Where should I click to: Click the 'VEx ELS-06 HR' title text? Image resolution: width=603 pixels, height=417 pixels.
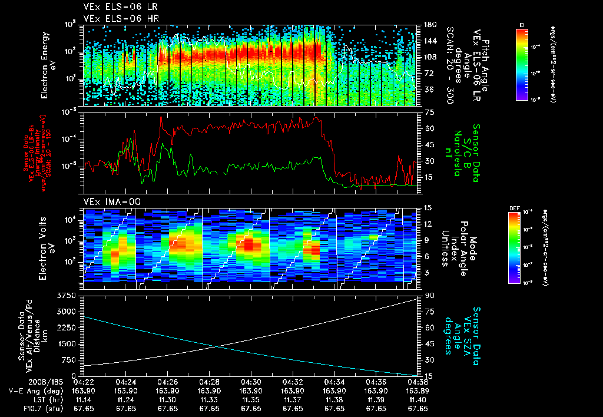121,18
